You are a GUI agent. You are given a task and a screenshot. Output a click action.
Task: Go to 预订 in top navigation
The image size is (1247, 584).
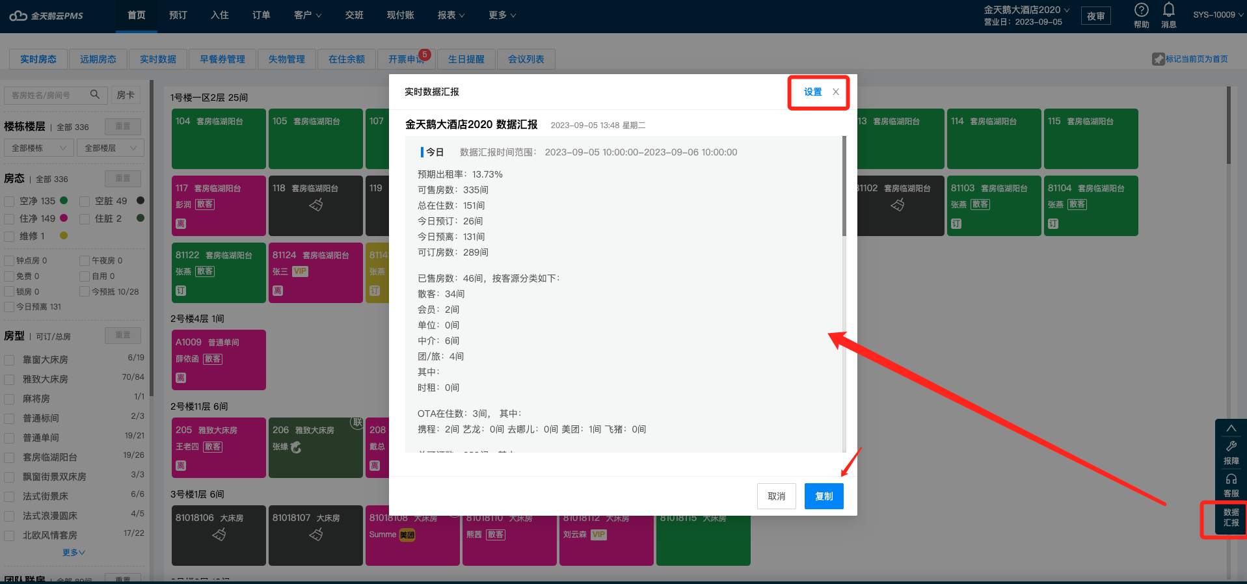point(178,16)
